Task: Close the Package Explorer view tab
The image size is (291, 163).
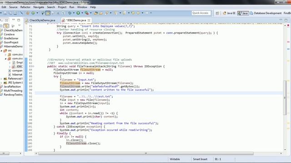Action: (x=6, y=20)
